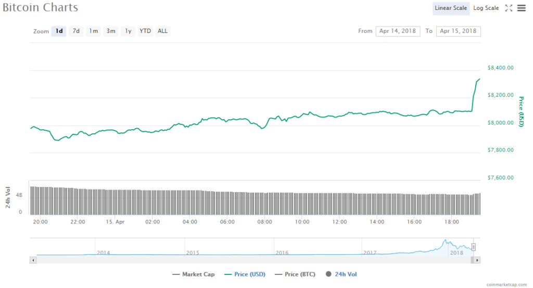
Task: Toggle 24h Vol legend dot
Action: 341,274
